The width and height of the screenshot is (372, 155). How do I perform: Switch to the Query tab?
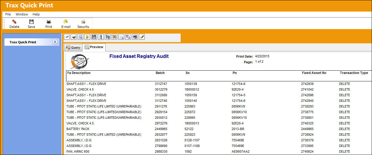pyautogui.click(x=73, y=48)
